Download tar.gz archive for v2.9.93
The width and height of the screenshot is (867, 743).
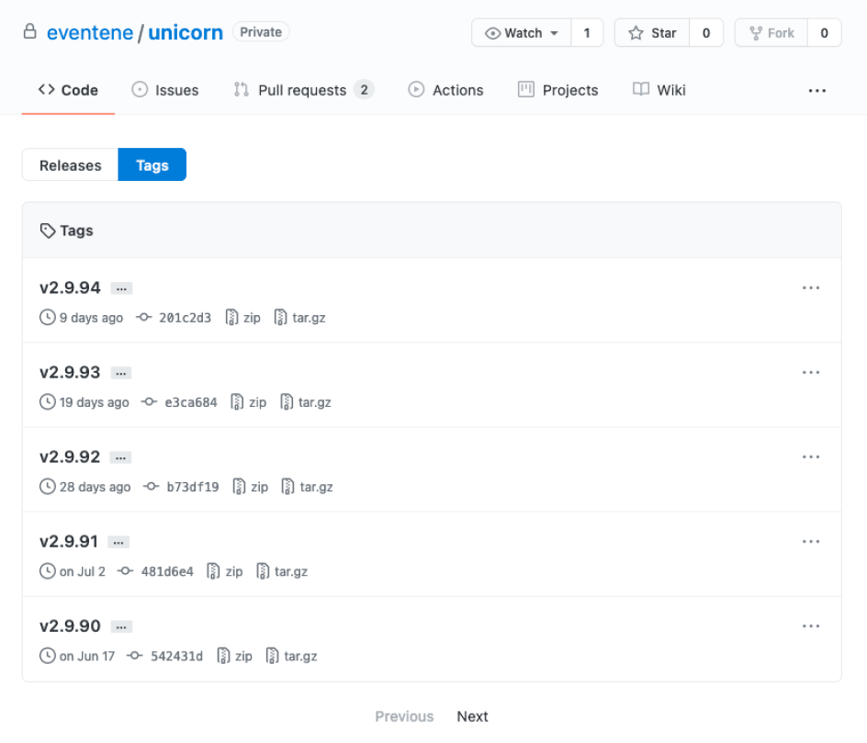306,402
